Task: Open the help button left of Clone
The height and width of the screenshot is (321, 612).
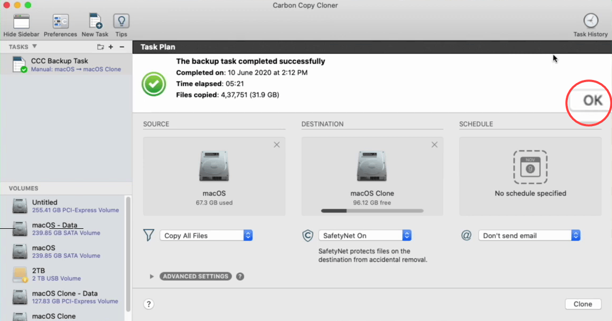Action: (x=149, y=304)
